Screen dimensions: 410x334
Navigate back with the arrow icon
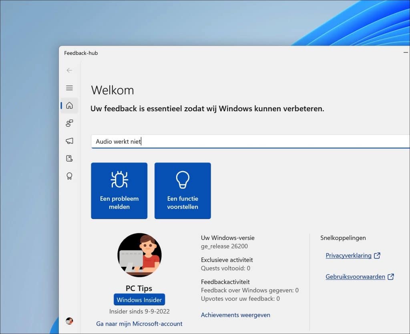click(69, 70)
